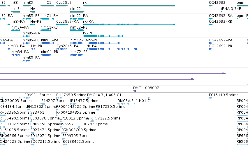Click the EK188462.5prime EST label
This screenshot has width=248, height=146.
click(x=79, y=142)
